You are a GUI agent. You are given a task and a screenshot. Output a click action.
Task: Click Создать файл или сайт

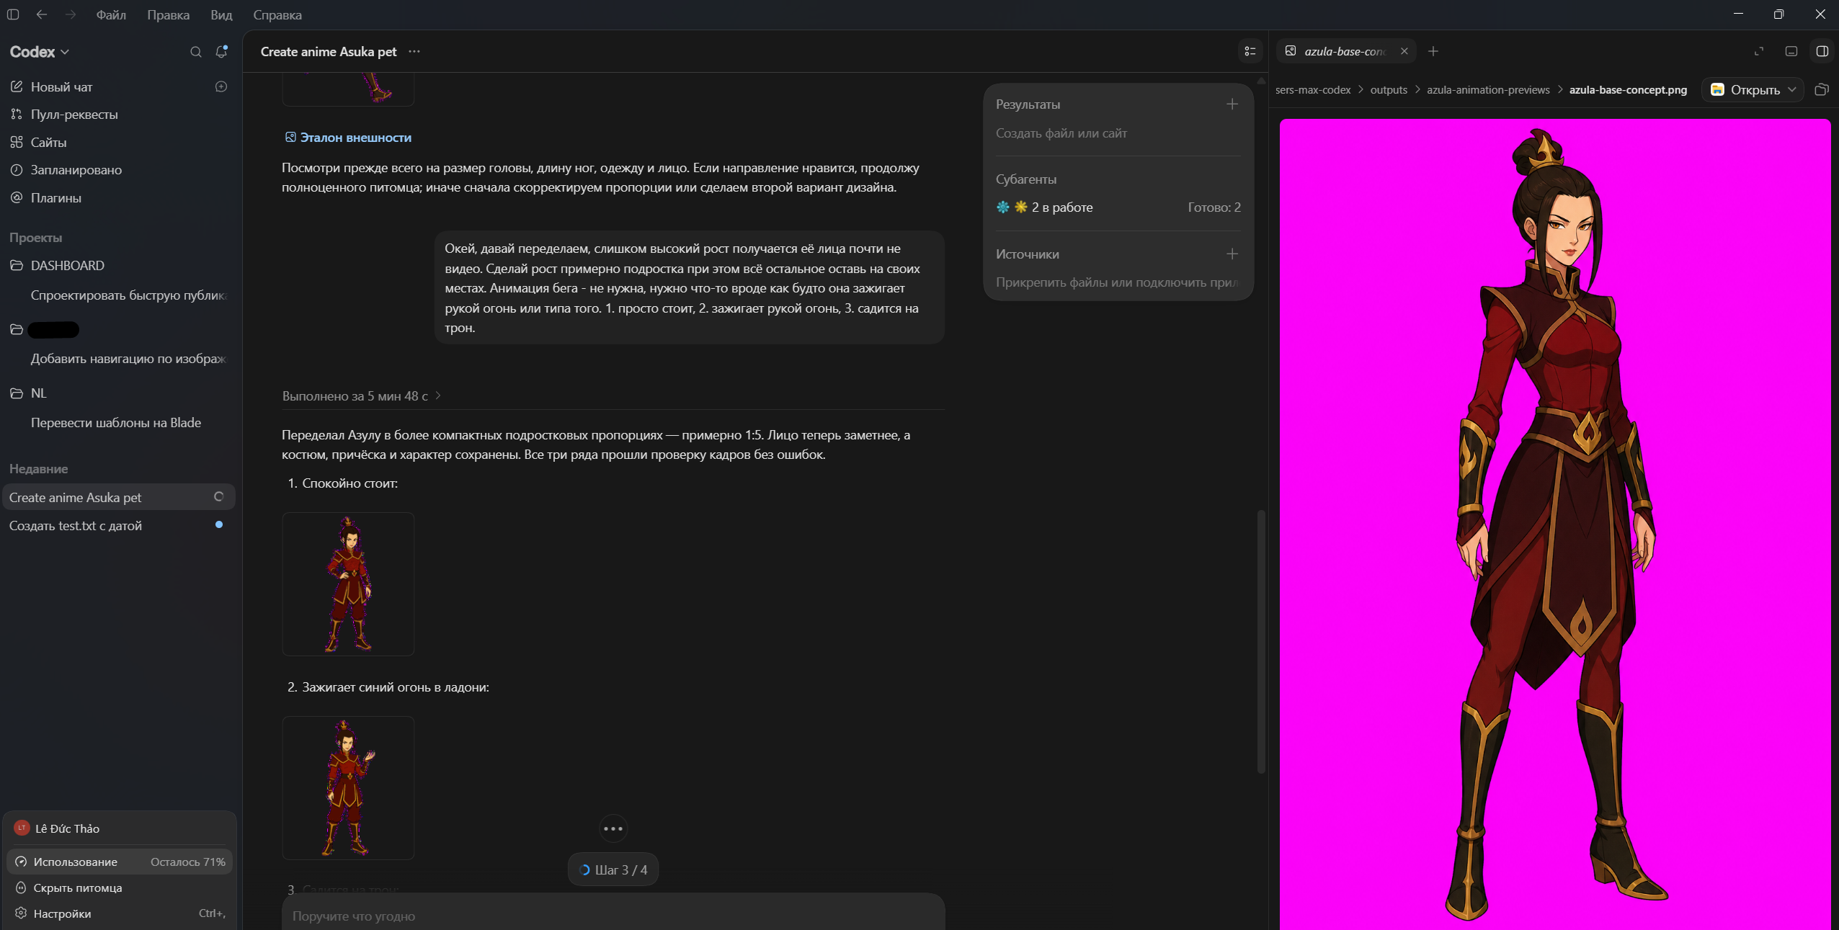point(1061,133)
